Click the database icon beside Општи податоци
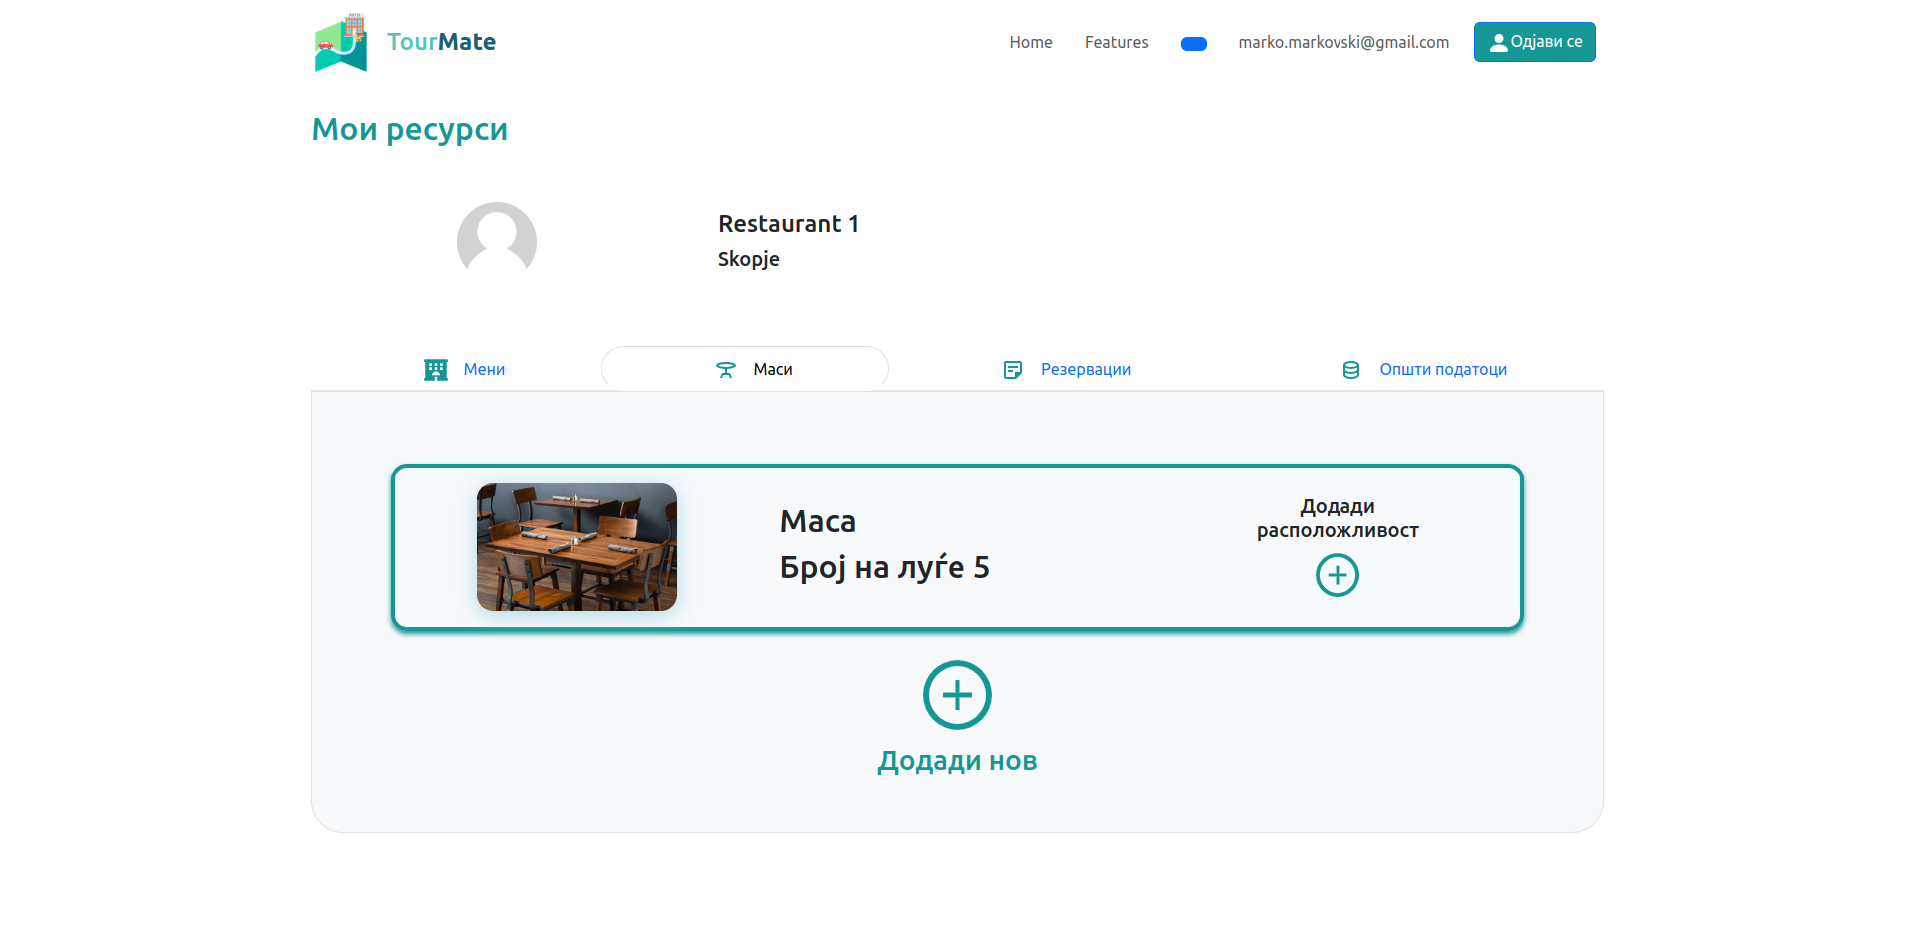 click(x=1351, y=370)
